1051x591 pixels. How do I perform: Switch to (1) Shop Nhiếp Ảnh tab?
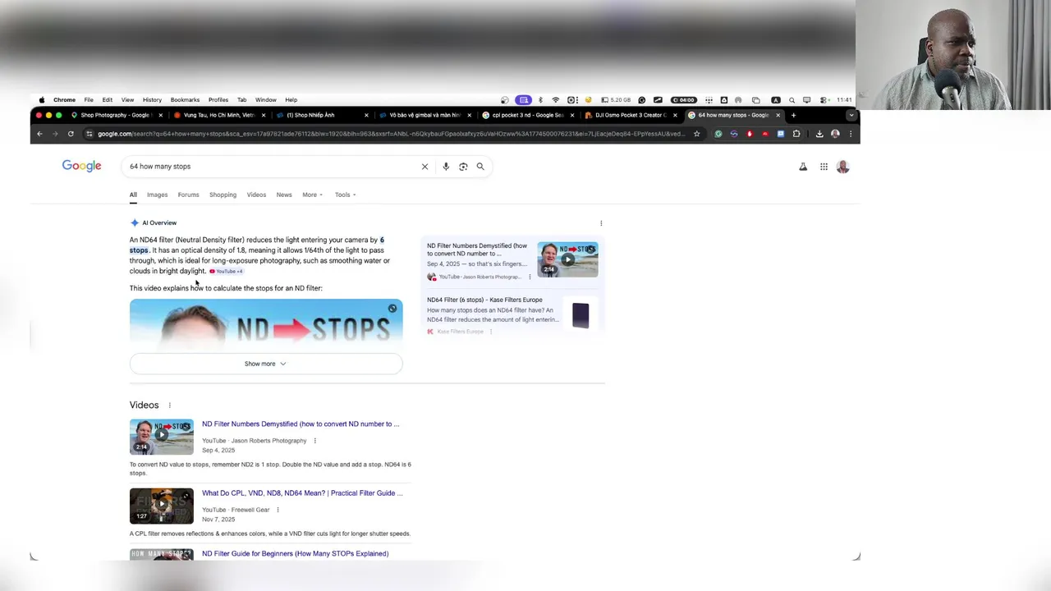321,115
